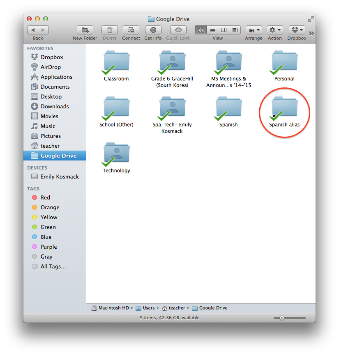The image size is (339, 355).
Task: Click the Delete trash toolbar icon
Action: pyautogui.click(x=110, y=30)
